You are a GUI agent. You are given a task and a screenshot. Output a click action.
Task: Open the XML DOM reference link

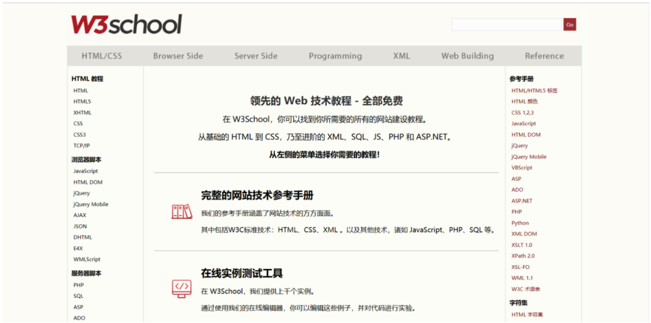[x=524, y=234]
